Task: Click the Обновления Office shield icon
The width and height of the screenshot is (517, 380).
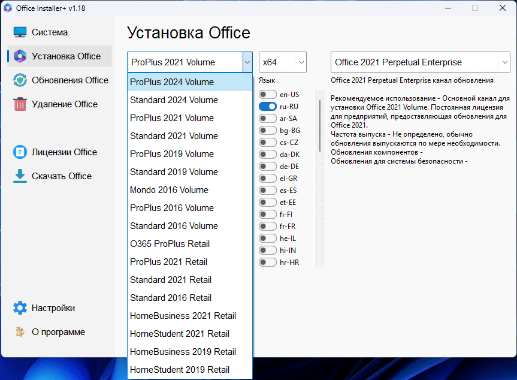Action: [x=20, y=80]
